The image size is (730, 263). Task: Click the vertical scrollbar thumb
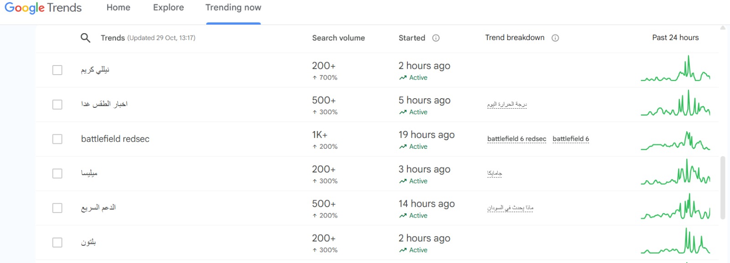pos(723,187)
